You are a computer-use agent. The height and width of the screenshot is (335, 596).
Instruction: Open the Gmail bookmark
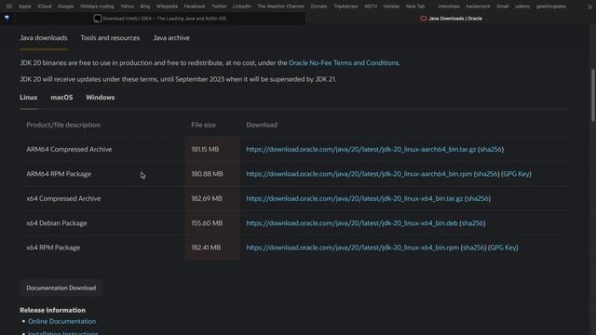pyautogui.click(x=503, y=7)
